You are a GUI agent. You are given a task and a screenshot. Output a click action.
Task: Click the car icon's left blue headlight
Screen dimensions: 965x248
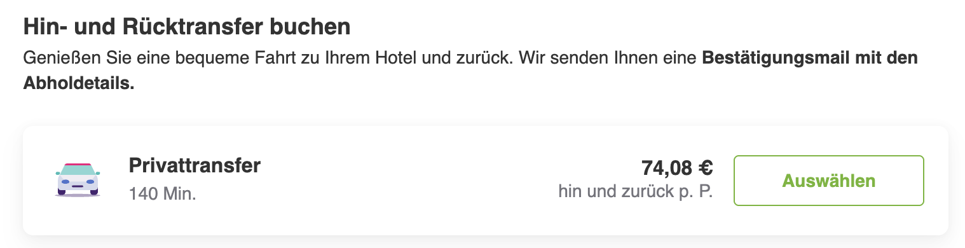point(65,182)
